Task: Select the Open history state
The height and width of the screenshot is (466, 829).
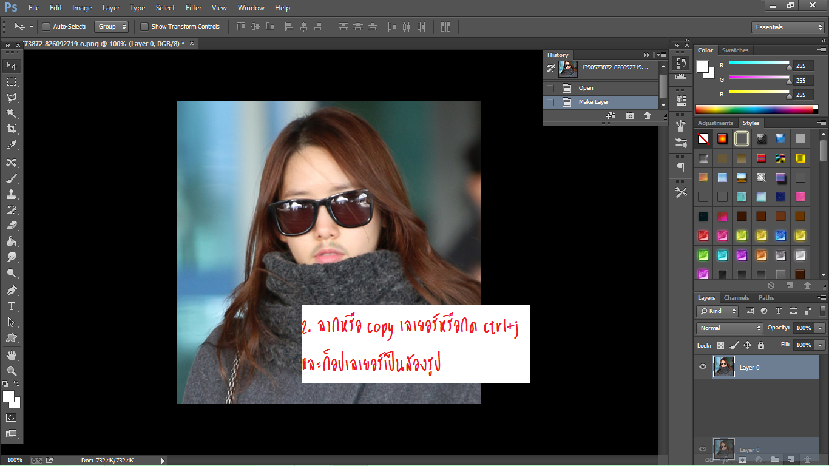Action: [586, 88]
